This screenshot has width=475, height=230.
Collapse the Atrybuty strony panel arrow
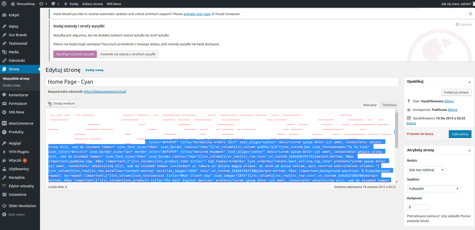469,150
